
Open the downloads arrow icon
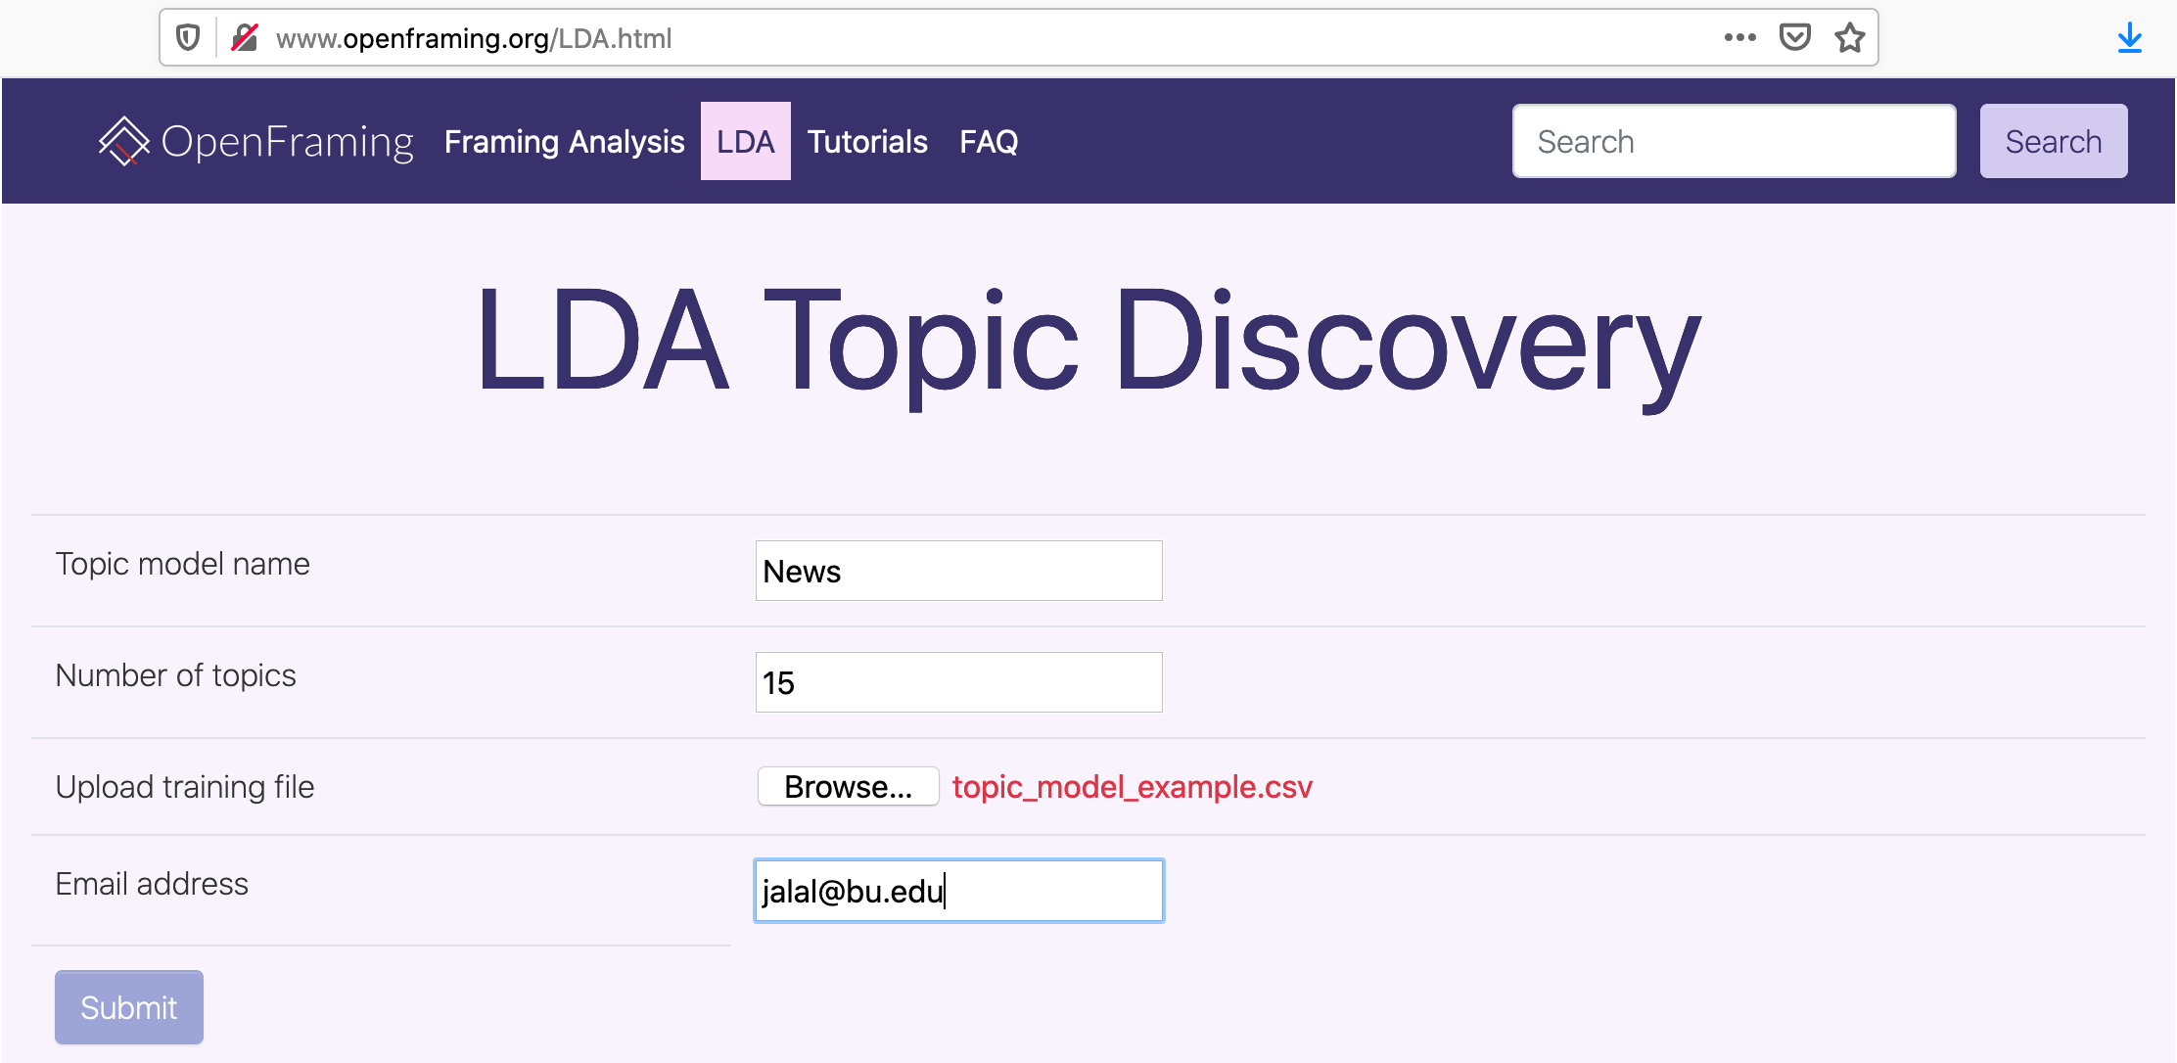2129,39
